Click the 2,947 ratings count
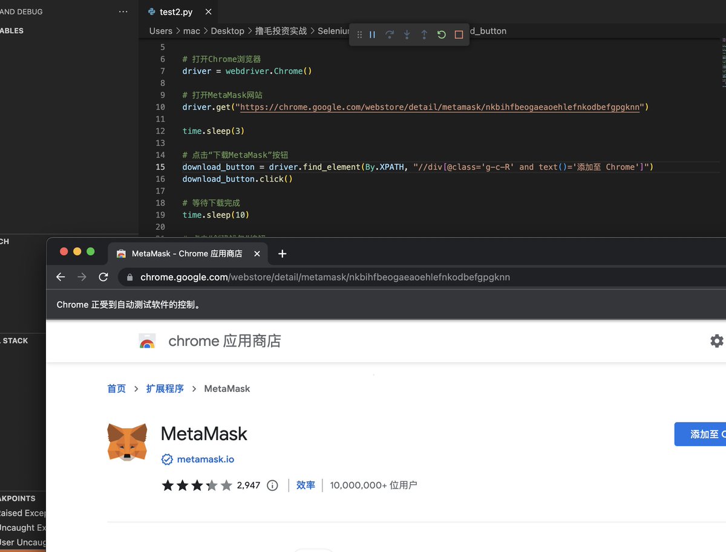The height and width of the screenshot is (552, 726). coord(249,485)
